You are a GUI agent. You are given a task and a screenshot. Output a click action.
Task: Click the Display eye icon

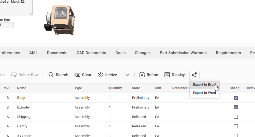167,75
